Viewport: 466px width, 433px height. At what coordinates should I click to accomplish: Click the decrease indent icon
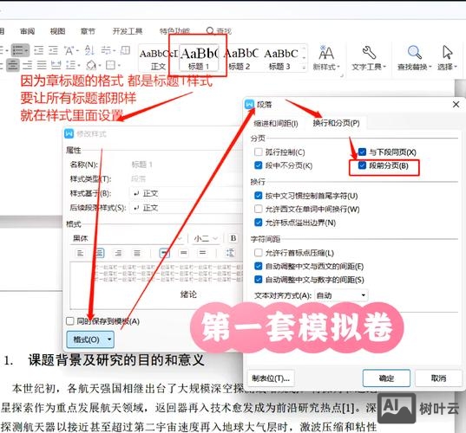tap(39, 50)
